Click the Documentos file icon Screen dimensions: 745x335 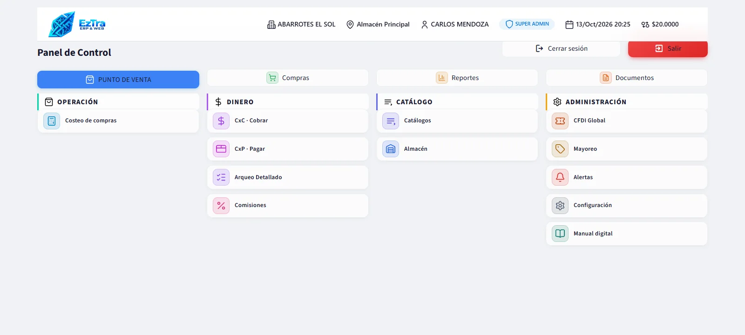[x=606, y=78]
